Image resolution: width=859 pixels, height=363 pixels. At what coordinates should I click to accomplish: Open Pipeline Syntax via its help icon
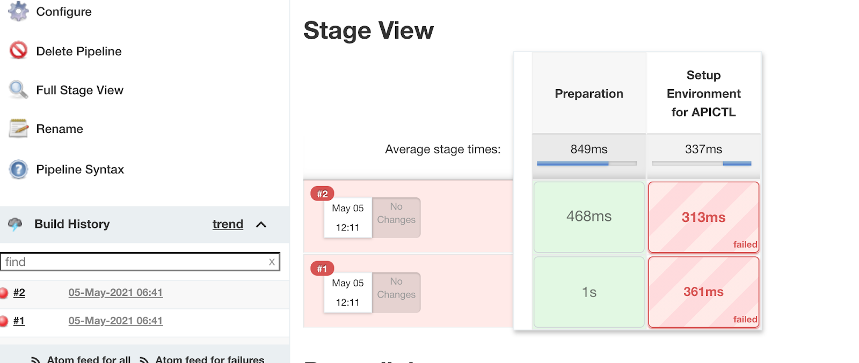(18, 169)
